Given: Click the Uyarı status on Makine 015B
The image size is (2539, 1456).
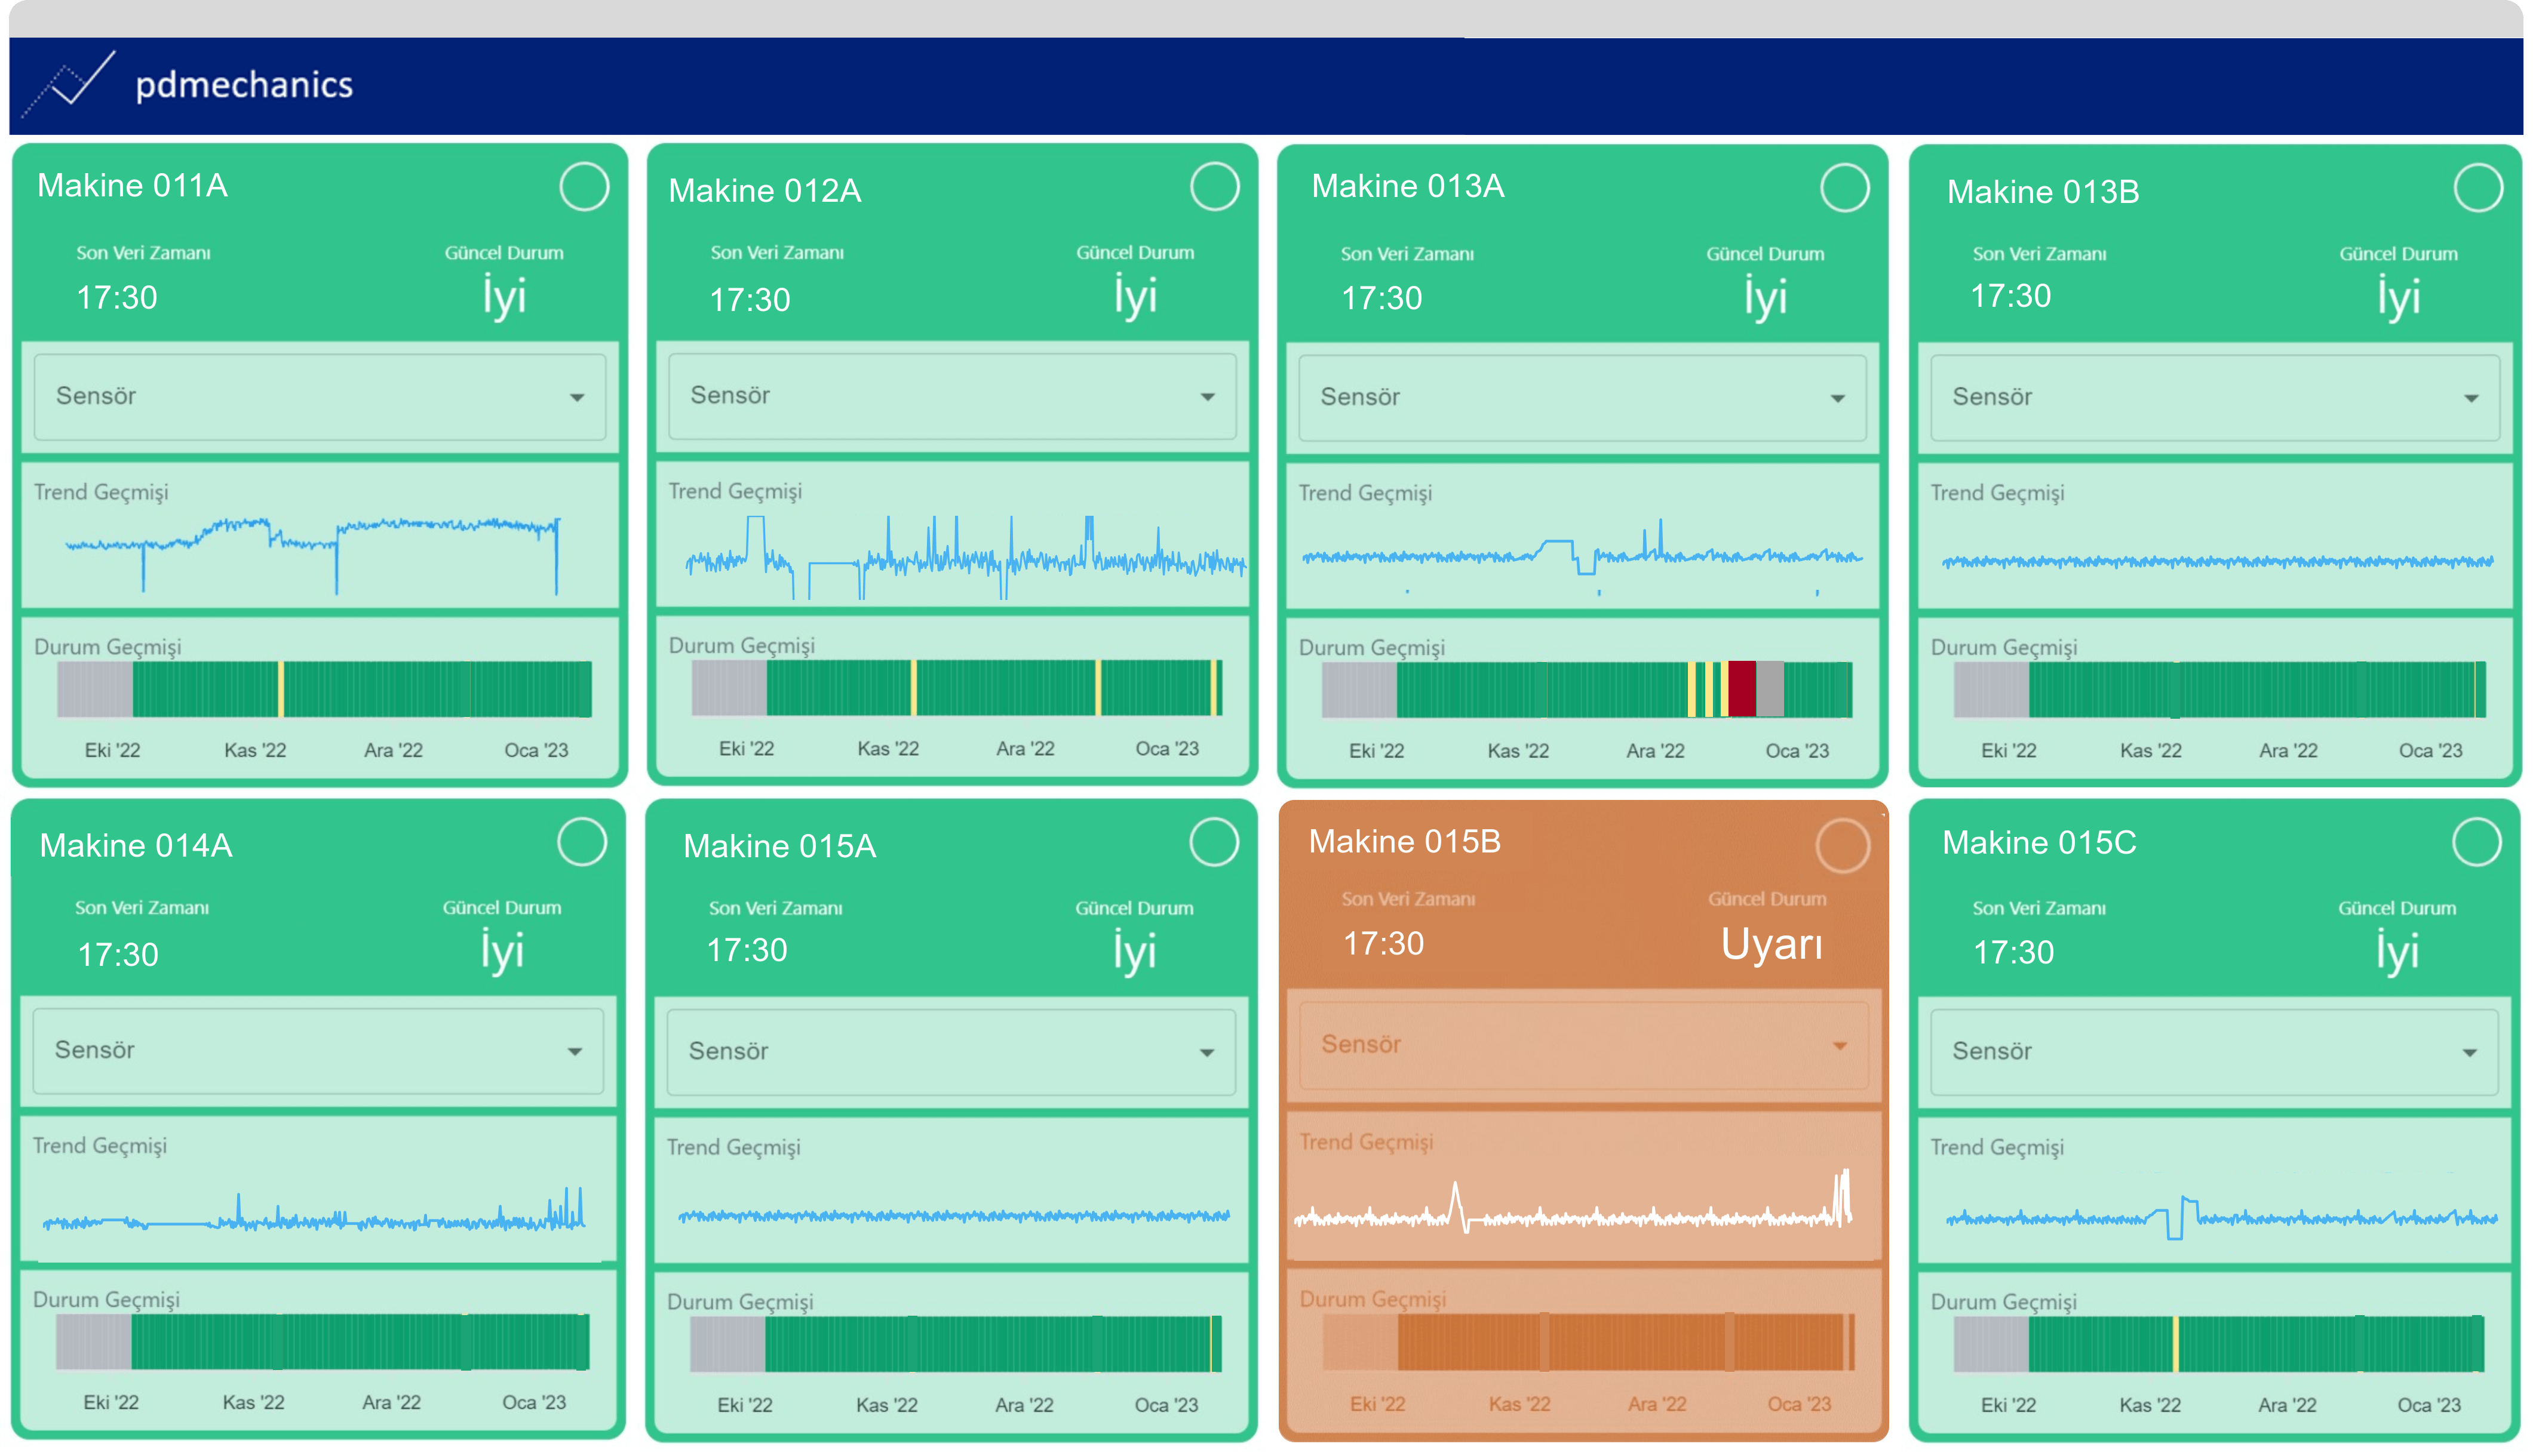Looking at the screenshot, I should [x=1771, y=944].
